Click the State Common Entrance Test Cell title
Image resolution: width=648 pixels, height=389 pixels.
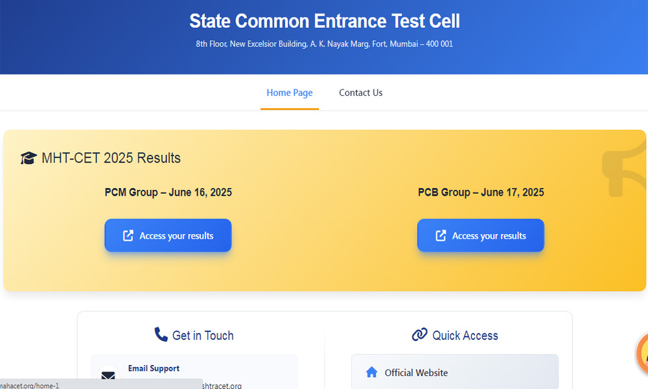[x=324, y=21]
